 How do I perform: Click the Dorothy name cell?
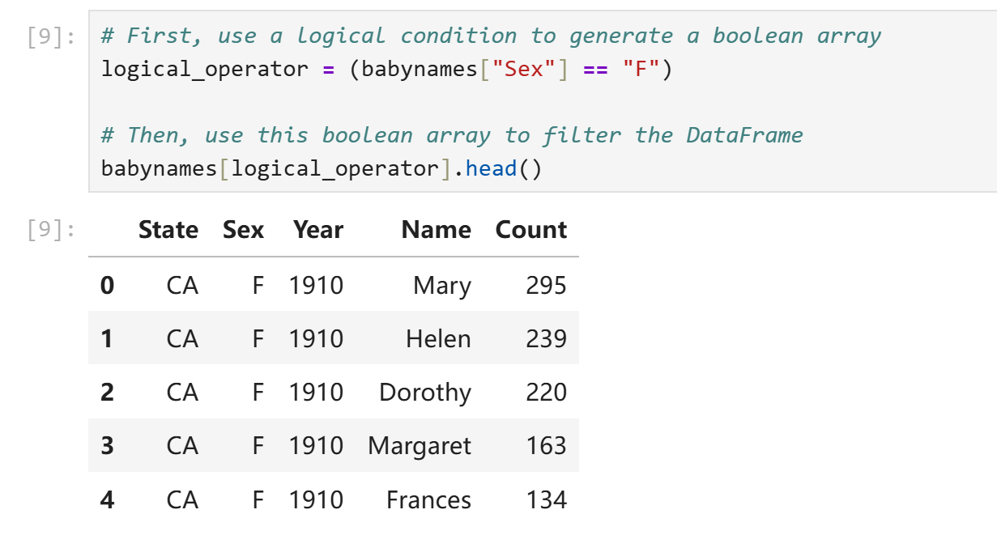pos(424,393)
